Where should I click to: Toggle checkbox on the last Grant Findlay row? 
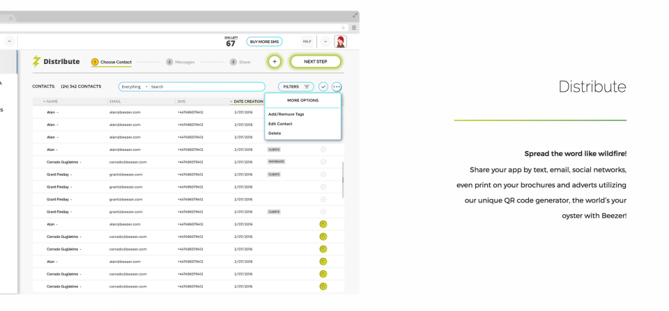point(323,212)
